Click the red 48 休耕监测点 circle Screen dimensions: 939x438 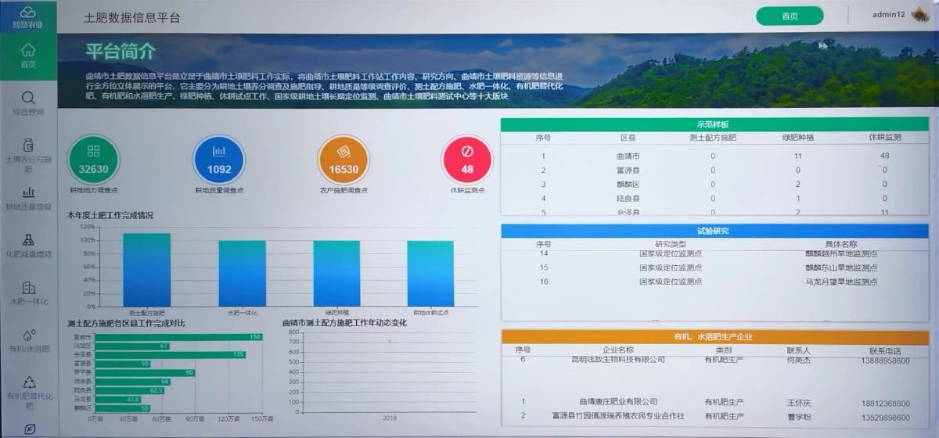467,160
